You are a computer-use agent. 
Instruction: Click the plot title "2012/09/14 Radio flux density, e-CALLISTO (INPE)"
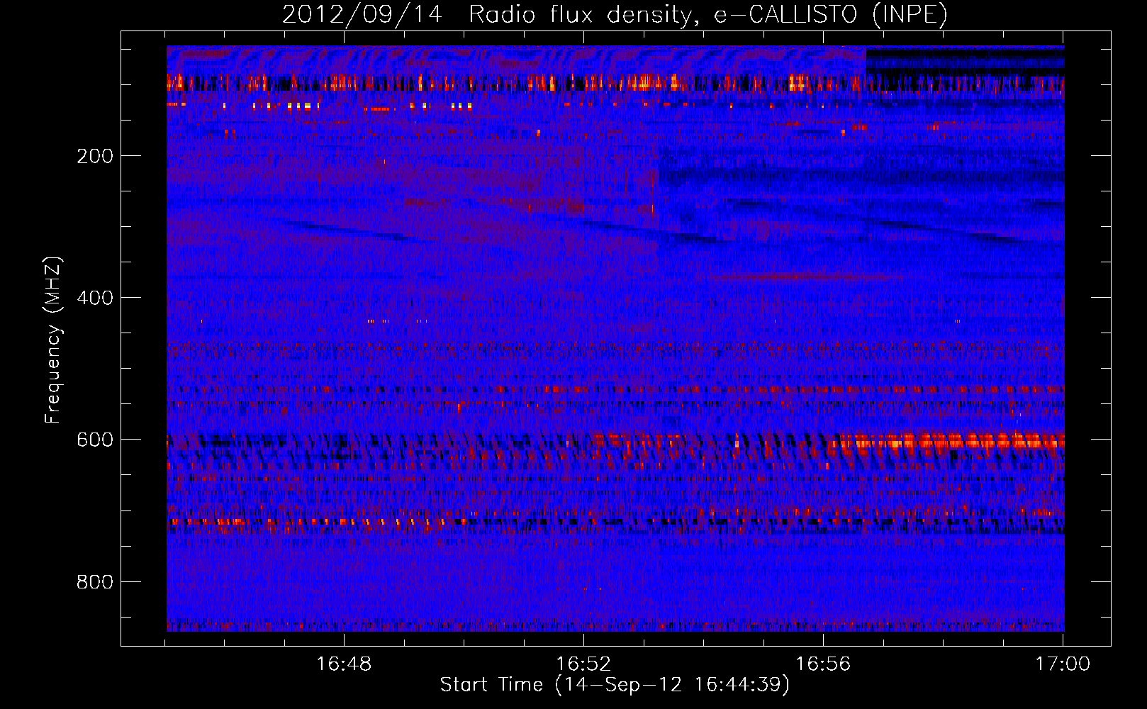(x=615, y=14)
